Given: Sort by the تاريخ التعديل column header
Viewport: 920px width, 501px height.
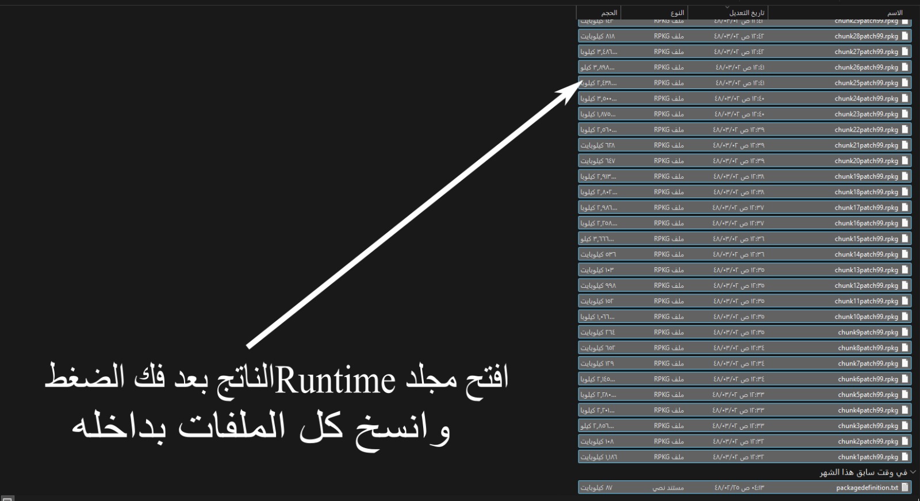Looking at the screenshot, I should [x=747, y=13].
